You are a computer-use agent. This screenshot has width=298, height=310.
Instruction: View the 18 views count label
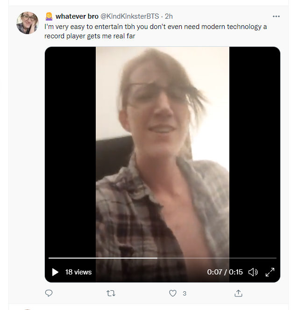pos(78,272)
